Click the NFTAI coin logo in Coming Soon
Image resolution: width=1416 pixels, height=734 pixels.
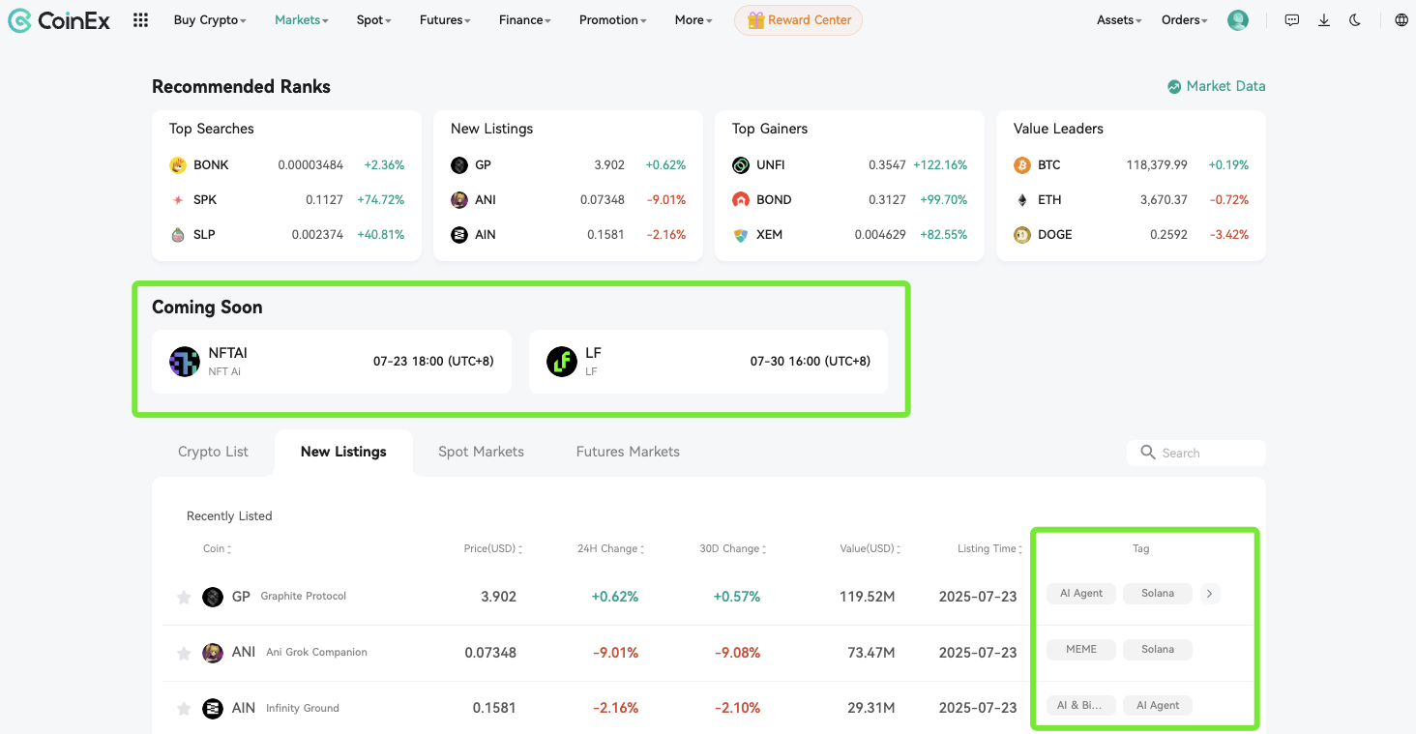[x=185, y=362]
